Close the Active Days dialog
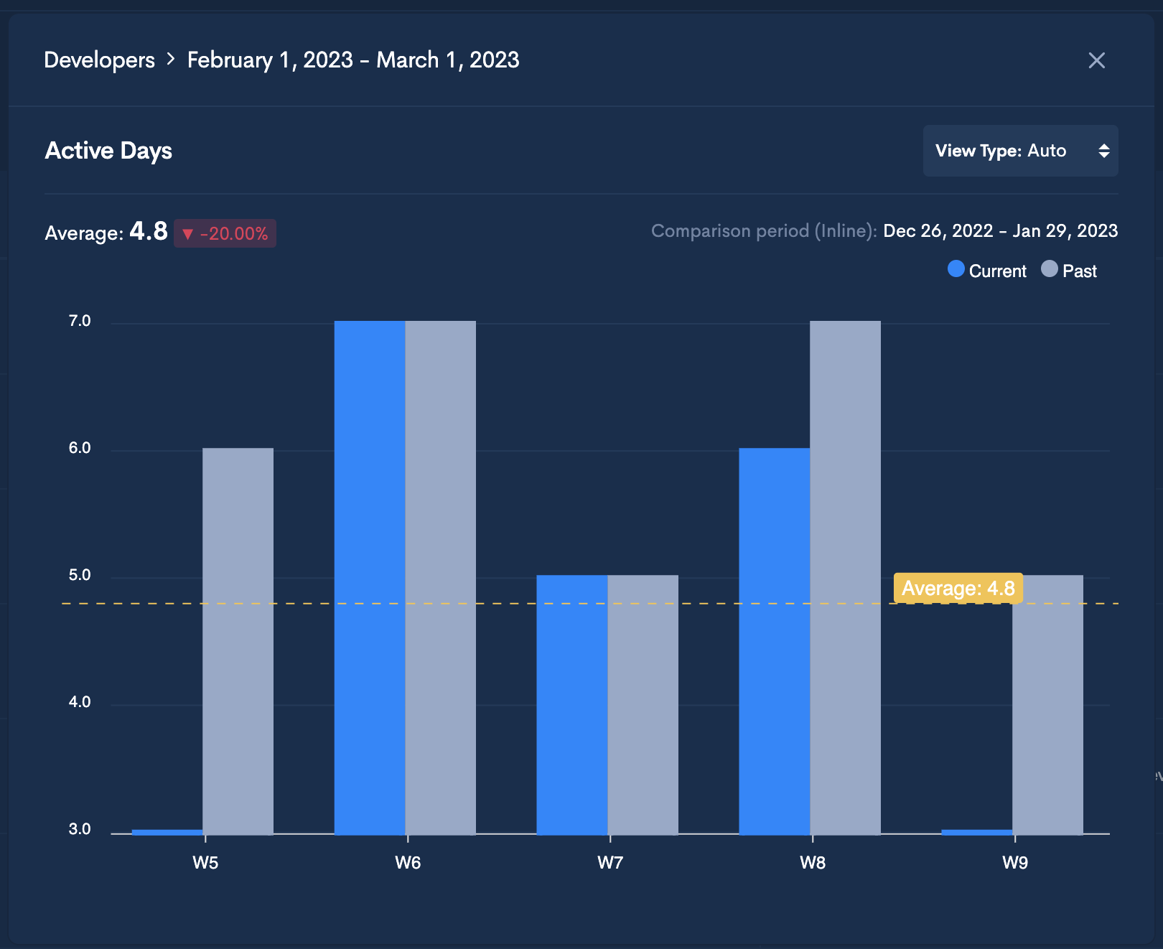Viewport: 1163px width, 949px height. (x=1096, y=60)
